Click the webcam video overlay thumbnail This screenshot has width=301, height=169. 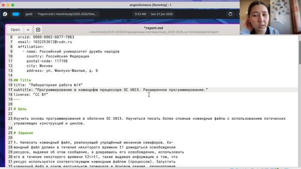270,17
